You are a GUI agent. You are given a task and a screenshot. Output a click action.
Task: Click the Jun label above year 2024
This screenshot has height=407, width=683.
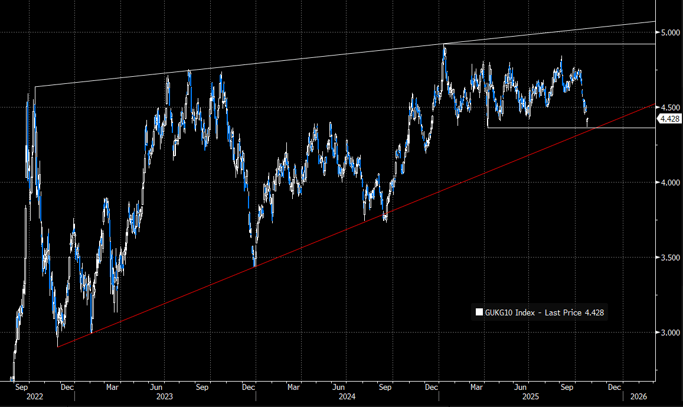338,387
